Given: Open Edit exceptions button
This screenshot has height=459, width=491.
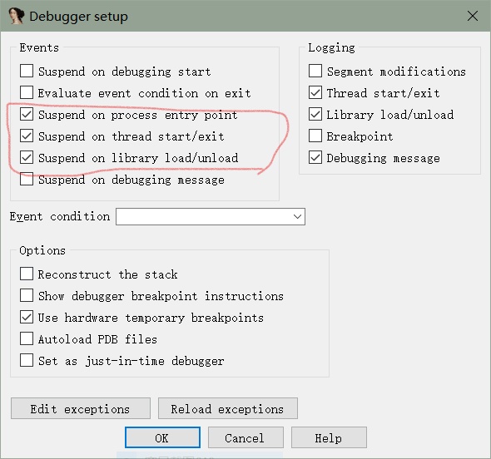Looking at the screenshot, I should click(x=81, y=408).
